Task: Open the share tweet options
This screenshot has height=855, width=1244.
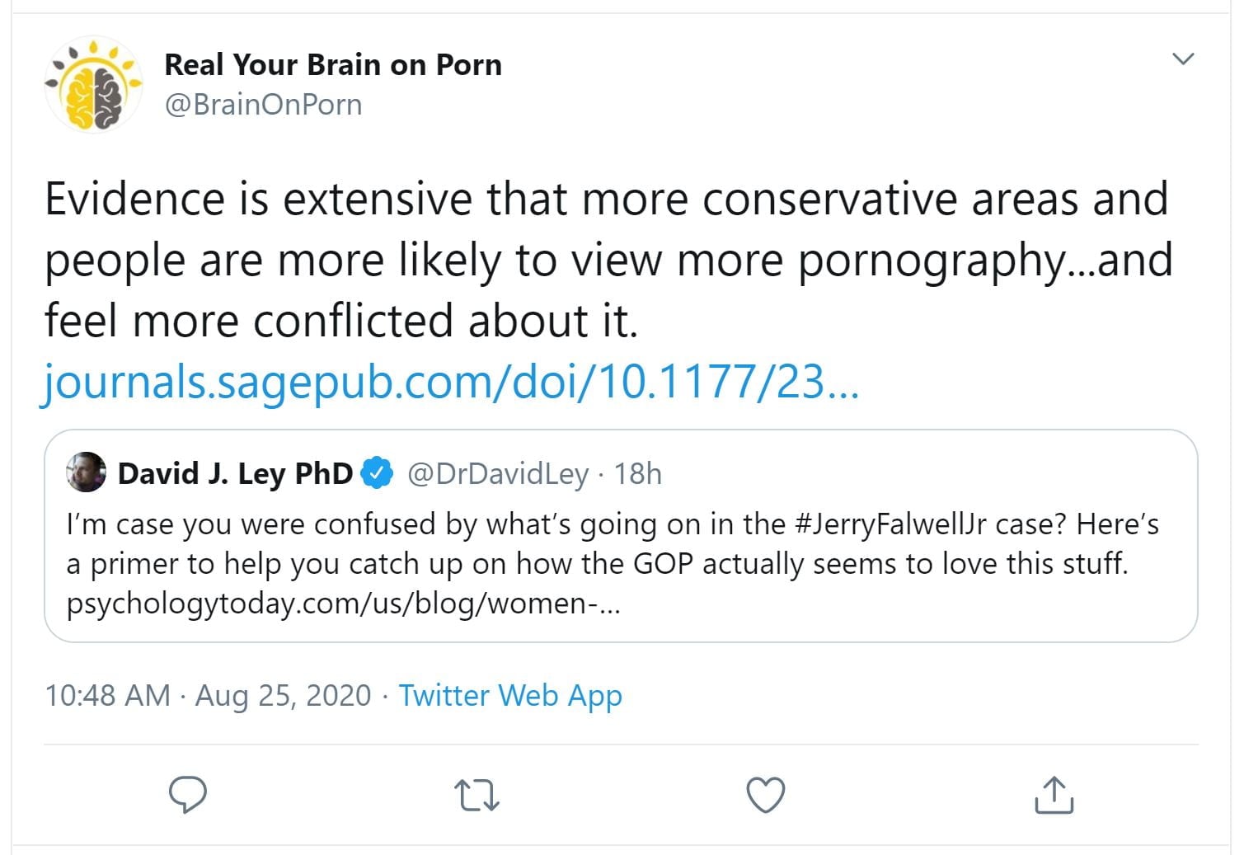Action: click(1054, 796)
